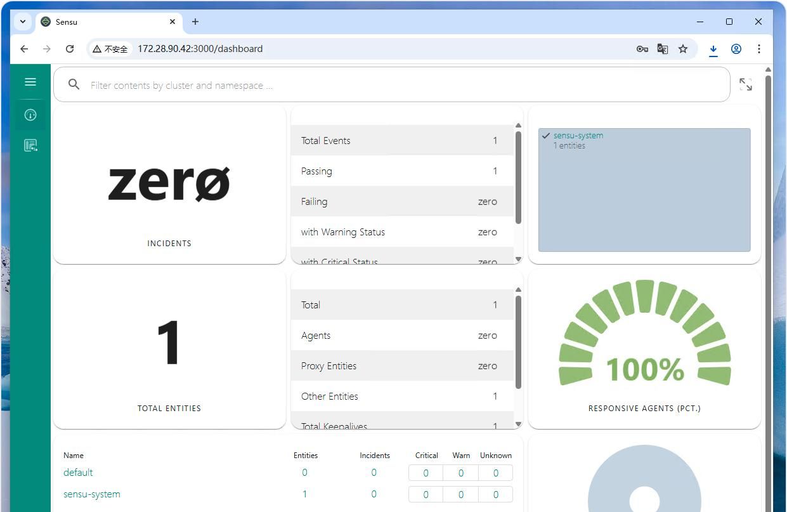Click the not-secure site warning badge

110,49
